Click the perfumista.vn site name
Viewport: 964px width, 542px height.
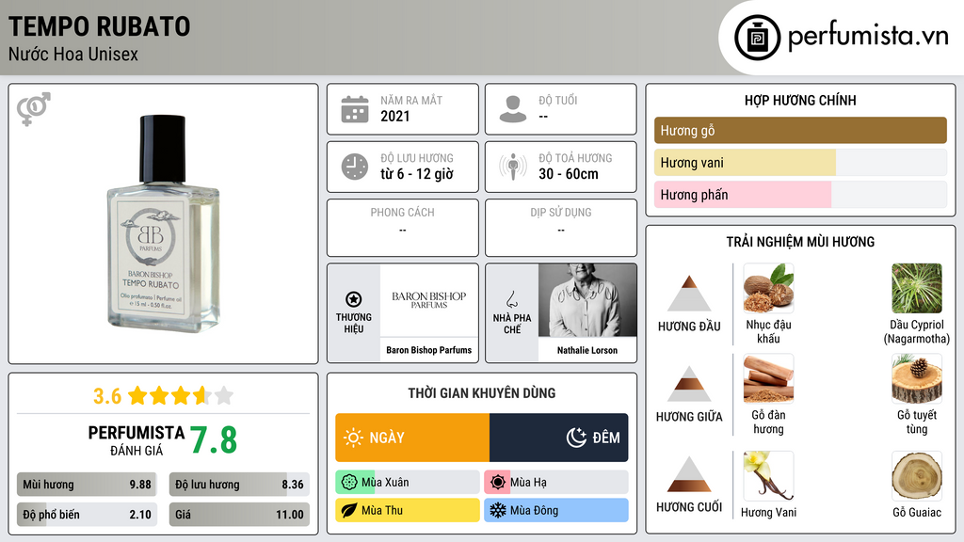click(868, 36)
